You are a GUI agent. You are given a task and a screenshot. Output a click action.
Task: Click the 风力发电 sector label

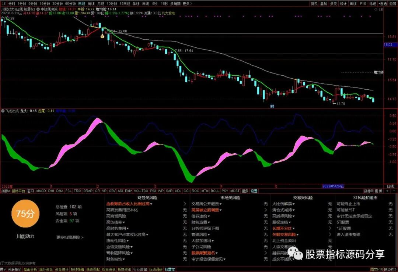(x=168, y=13)
